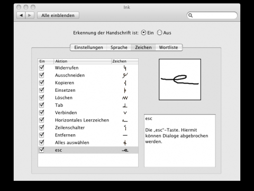The image size is (254, 191).
Task: Uncheck the Zeilenschalter checkbox
Action: (x=42, y=127)
